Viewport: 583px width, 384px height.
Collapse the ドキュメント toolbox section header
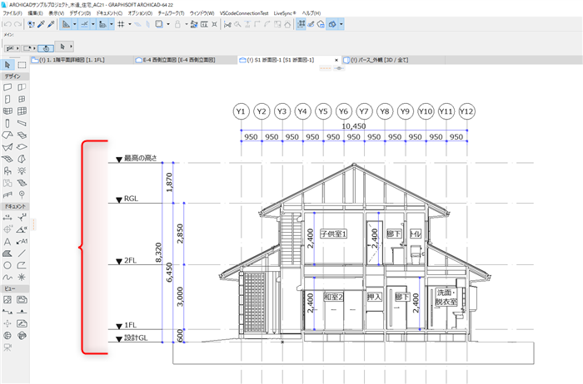pyautogui.click(x=15, y=206)
